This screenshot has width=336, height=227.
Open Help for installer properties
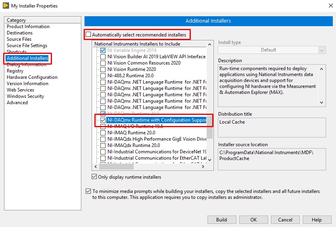tap(317, 220)
